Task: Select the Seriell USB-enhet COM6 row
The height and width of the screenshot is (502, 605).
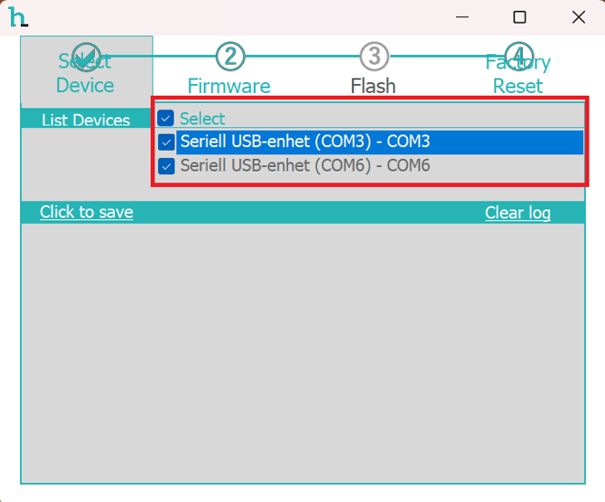Action: [x=305, y=166]
